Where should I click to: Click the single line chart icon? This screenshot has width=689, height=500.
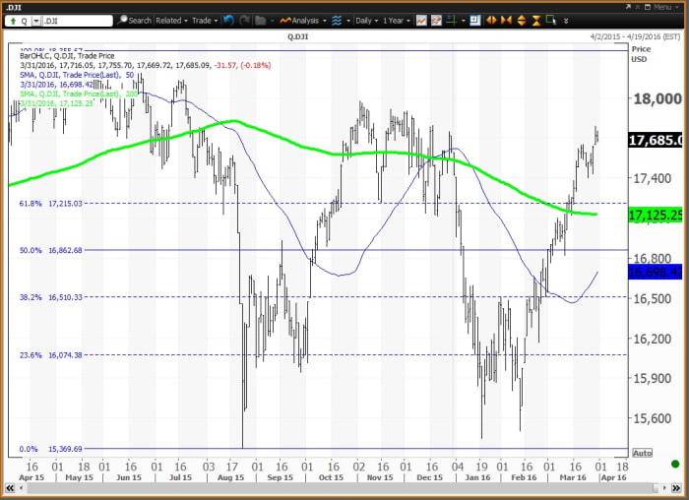[x=421, y=21]
